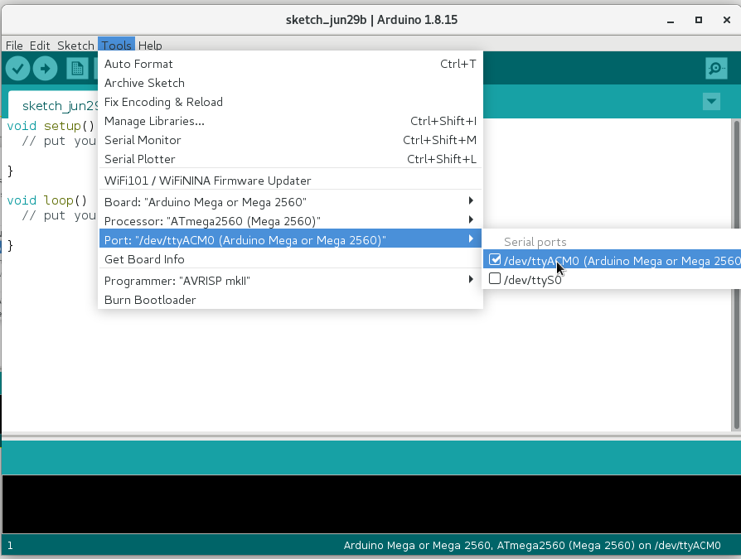Click the editor vertical scrollbar
The image size is (741, 559).
(735, 273)
